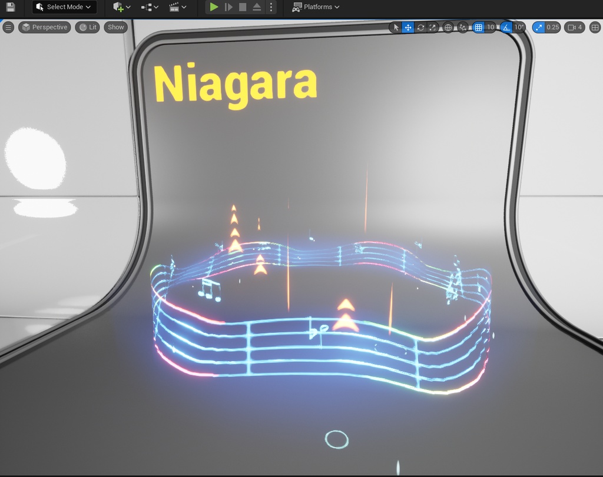
Task: Select the Move tool in the viewport toolbar
Action: click(407, 27)
